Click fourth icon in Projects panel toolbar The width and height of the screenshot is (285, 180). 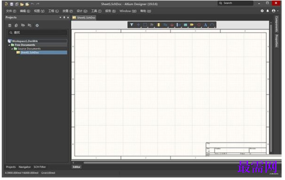[30, 25]
